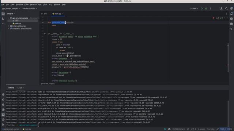This screenshot has height=131, width=234.
Task: Open the Navigate menu
Action: pos(19,5)
